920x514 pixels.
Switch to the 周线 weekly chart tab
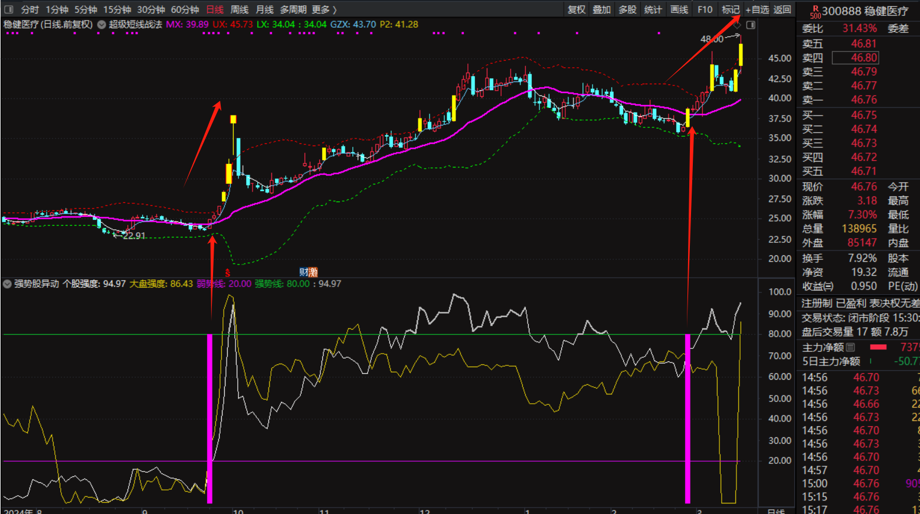tap(239, 9)
